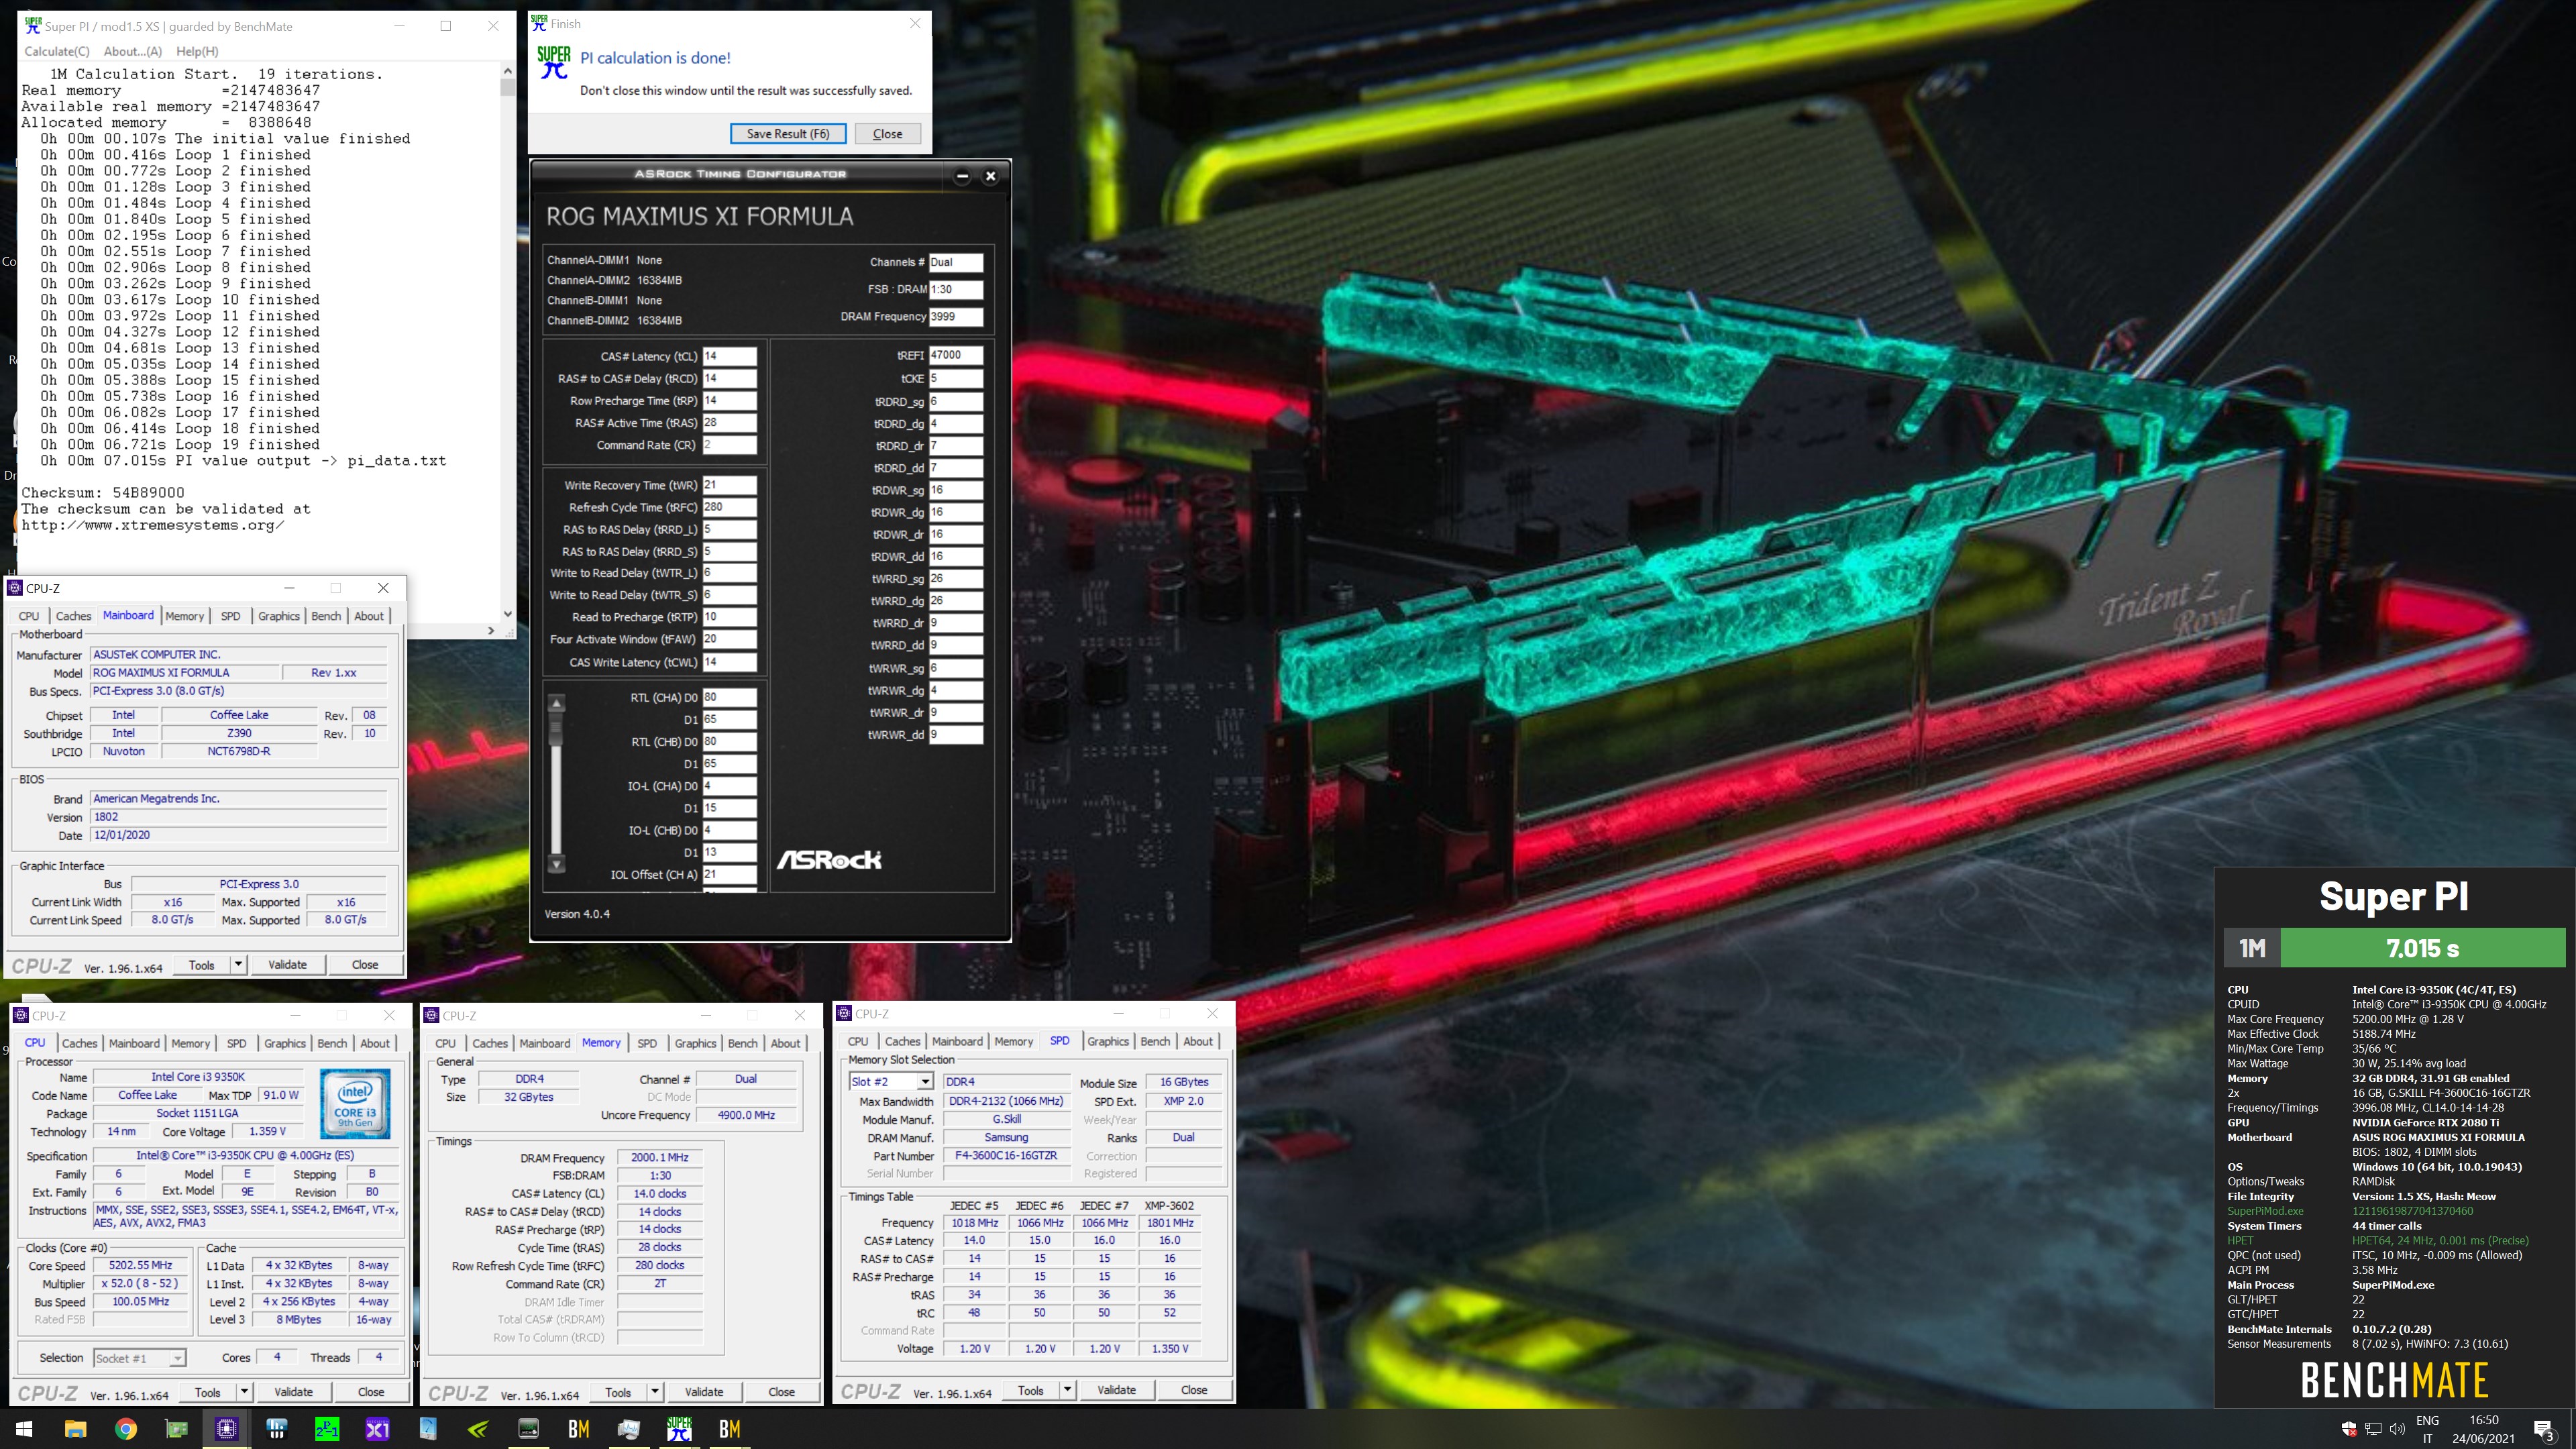Open the memory test taskbar icon
The width and height of the screenshot is (2576, 1449).
pyautogui.click(x=529, y=1429)
